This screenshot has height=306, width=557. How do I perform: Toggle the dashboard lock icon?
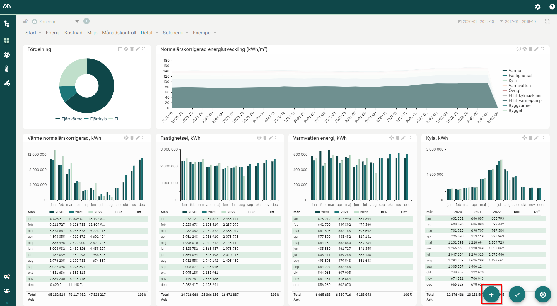[x=25, y=21]
